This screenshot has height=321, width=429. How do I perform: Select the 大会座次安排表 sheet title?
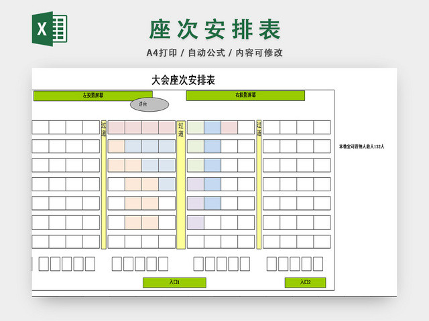(x=183, y=80)
